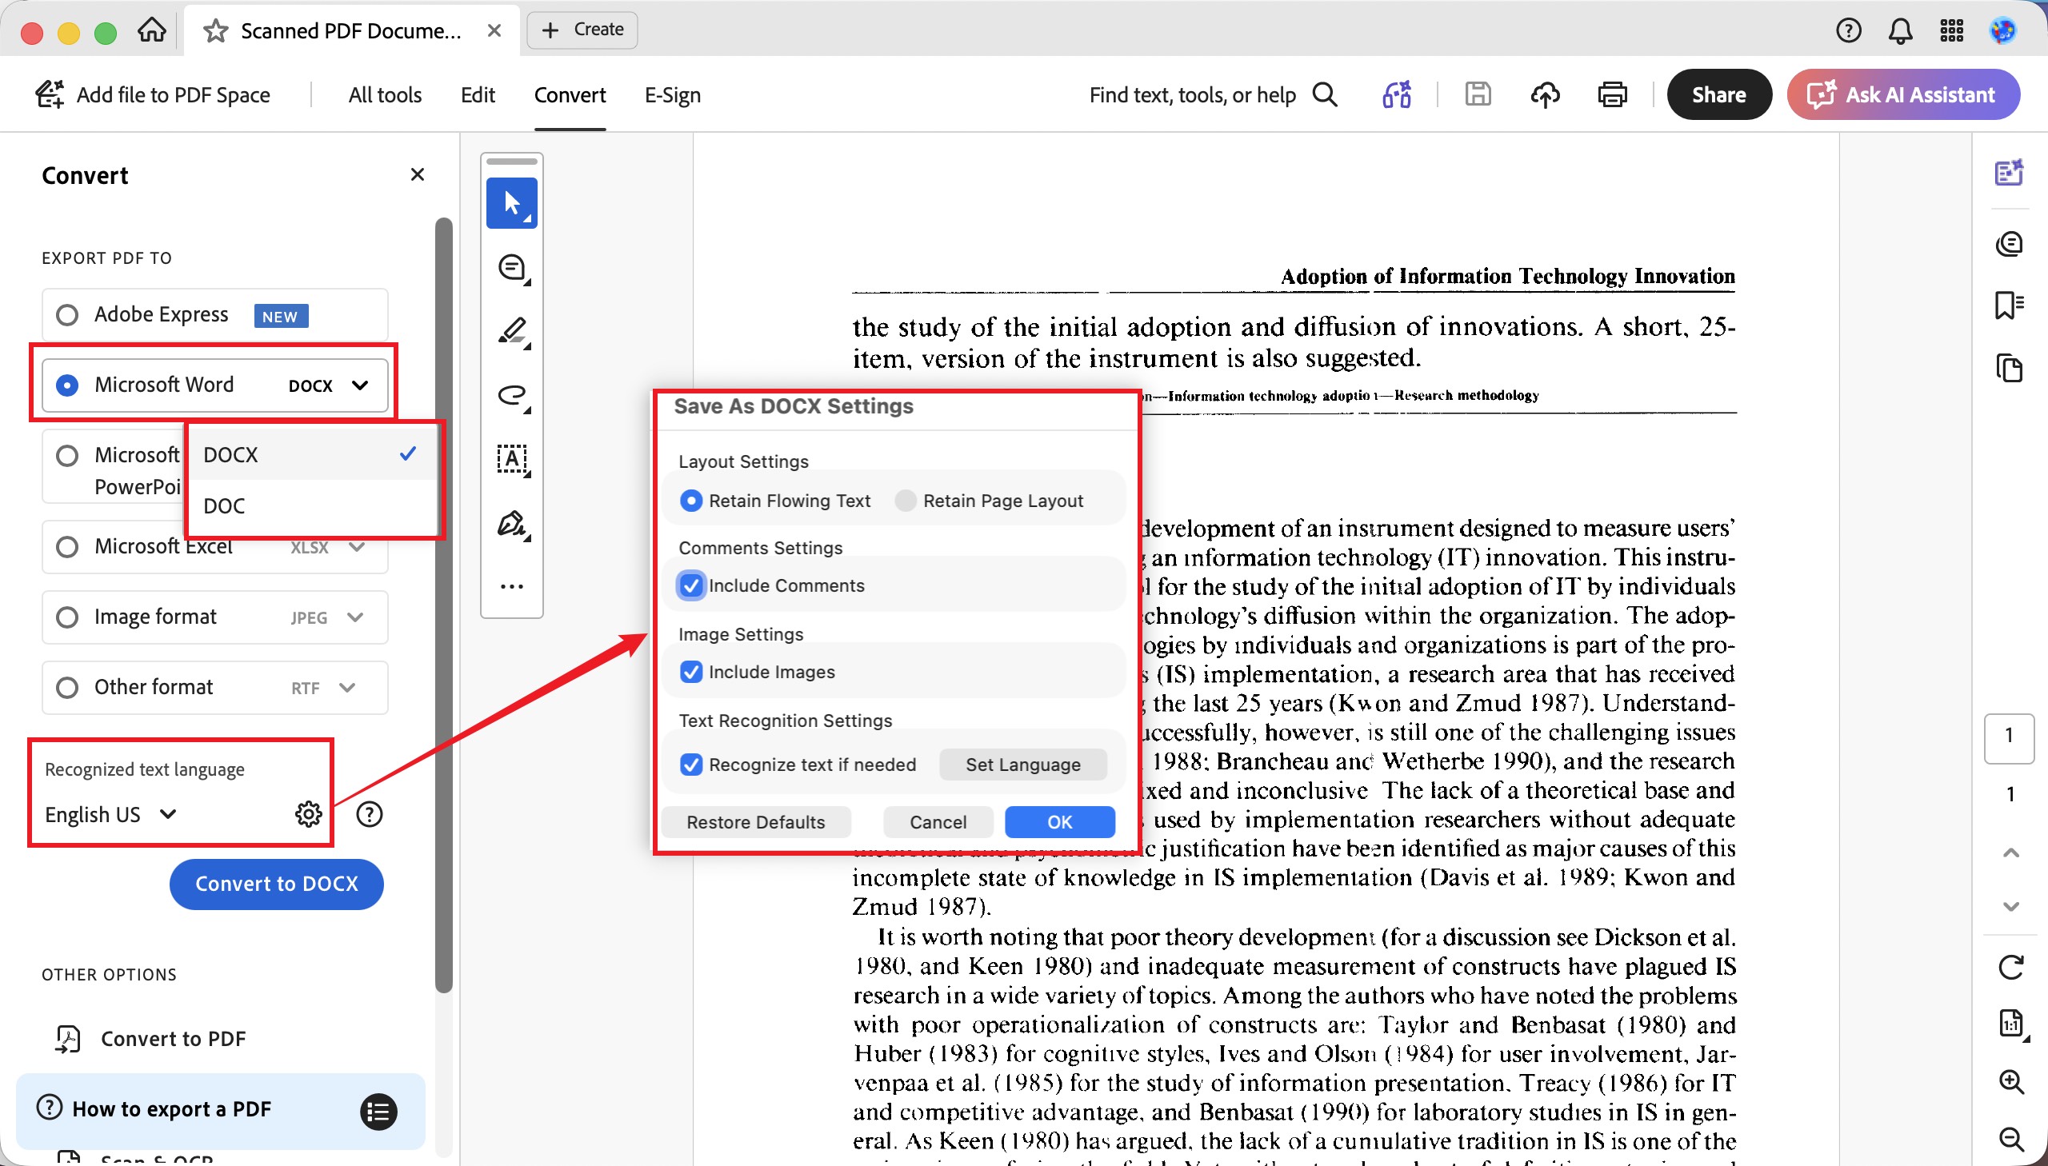Screen dimensions: 2048x1166
Task: Select the Image format radio button
Action: [x=67, y=617]
